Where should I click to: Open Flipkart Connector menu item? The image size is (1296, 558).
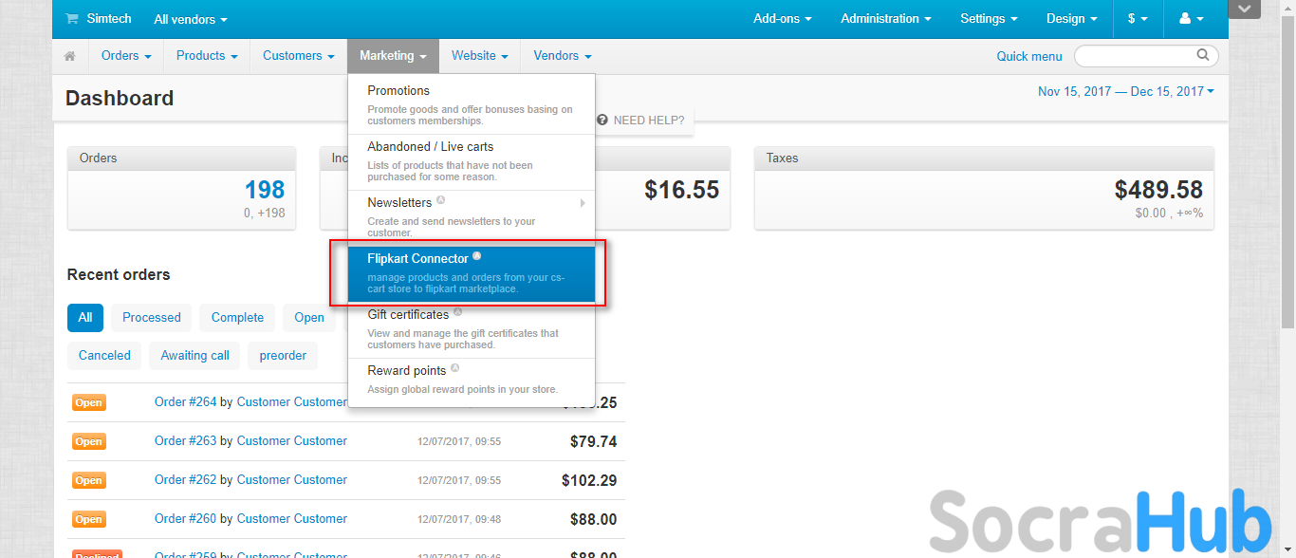(x=472, y=273)
